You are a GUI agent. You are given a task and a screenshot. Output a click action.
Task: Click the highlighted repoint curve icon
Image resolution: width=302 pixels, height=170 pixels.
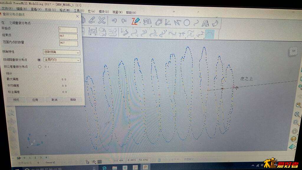point(209,34)
